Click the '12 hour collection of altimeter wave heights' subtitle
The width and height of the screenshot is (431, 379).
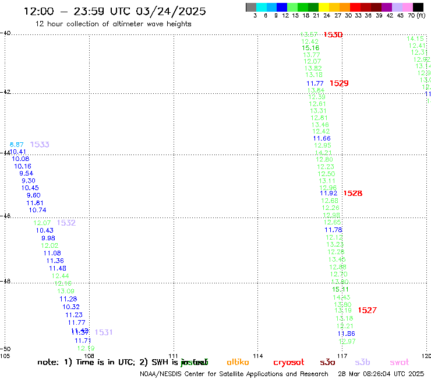click(113, 24)
